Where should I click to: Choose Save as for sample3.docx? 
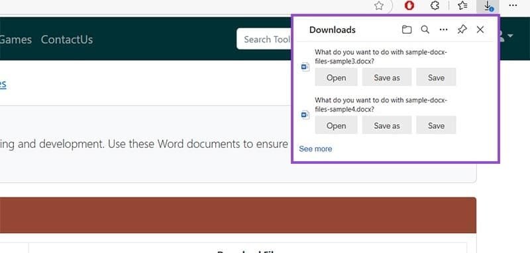[x=387, y=77]
